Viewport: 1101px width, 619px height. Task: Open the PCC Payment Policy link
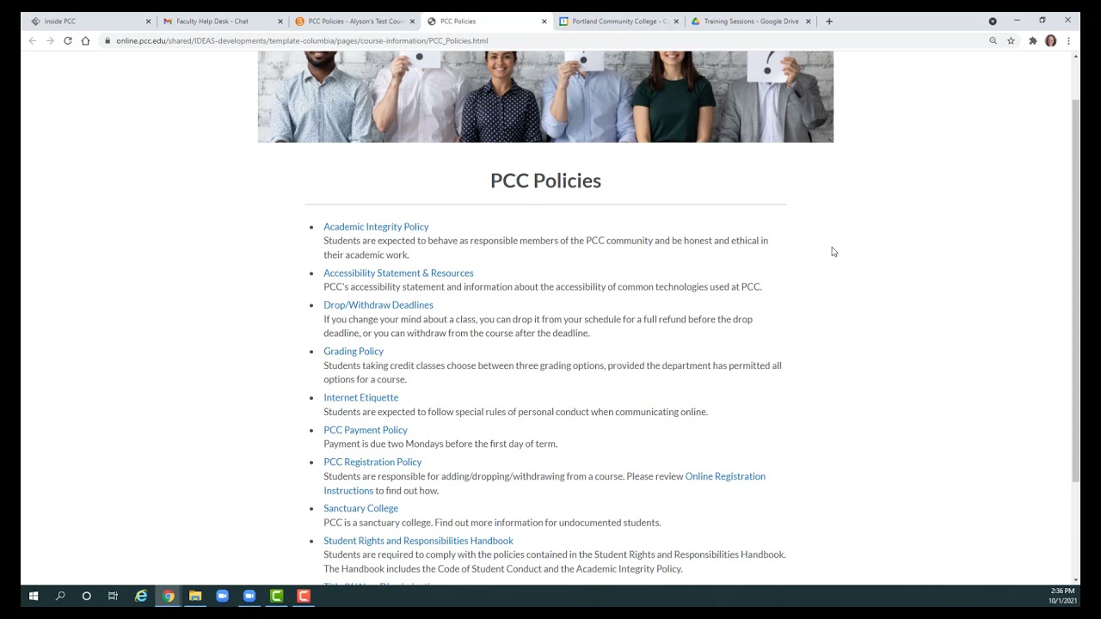tap(366, 430)
